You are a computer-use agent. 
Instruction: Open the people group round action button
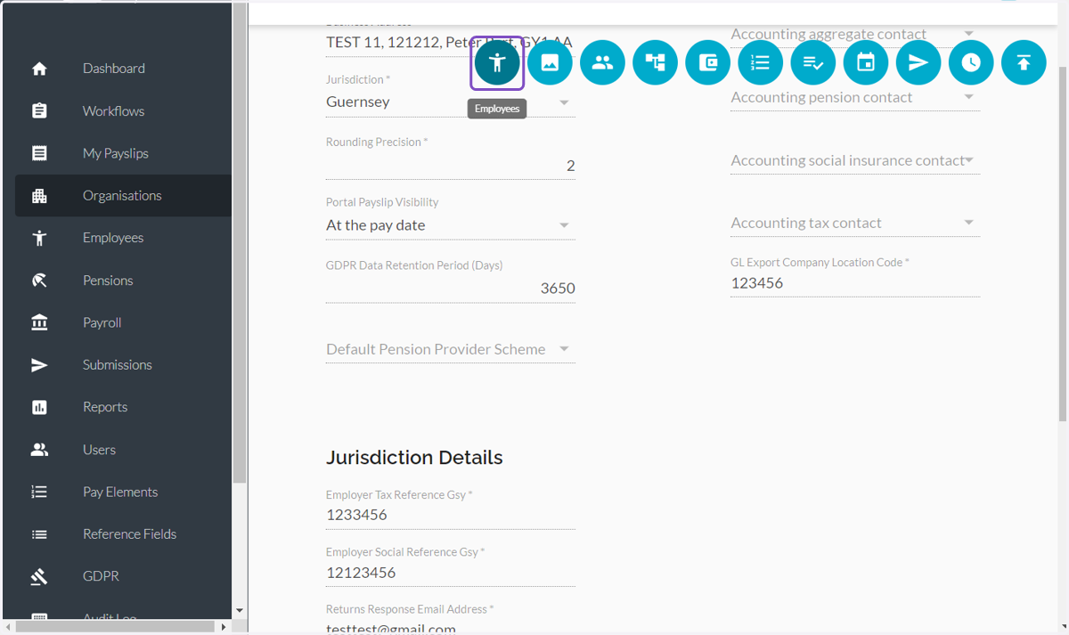pyautogui.click(x=602, y=62)
